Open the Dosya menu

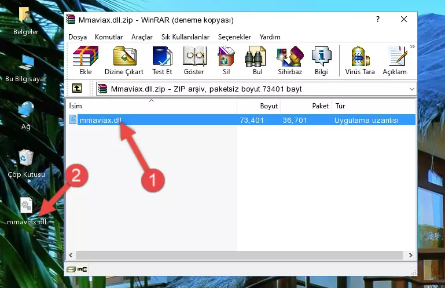pyautogui.click(x=78, y=37)
